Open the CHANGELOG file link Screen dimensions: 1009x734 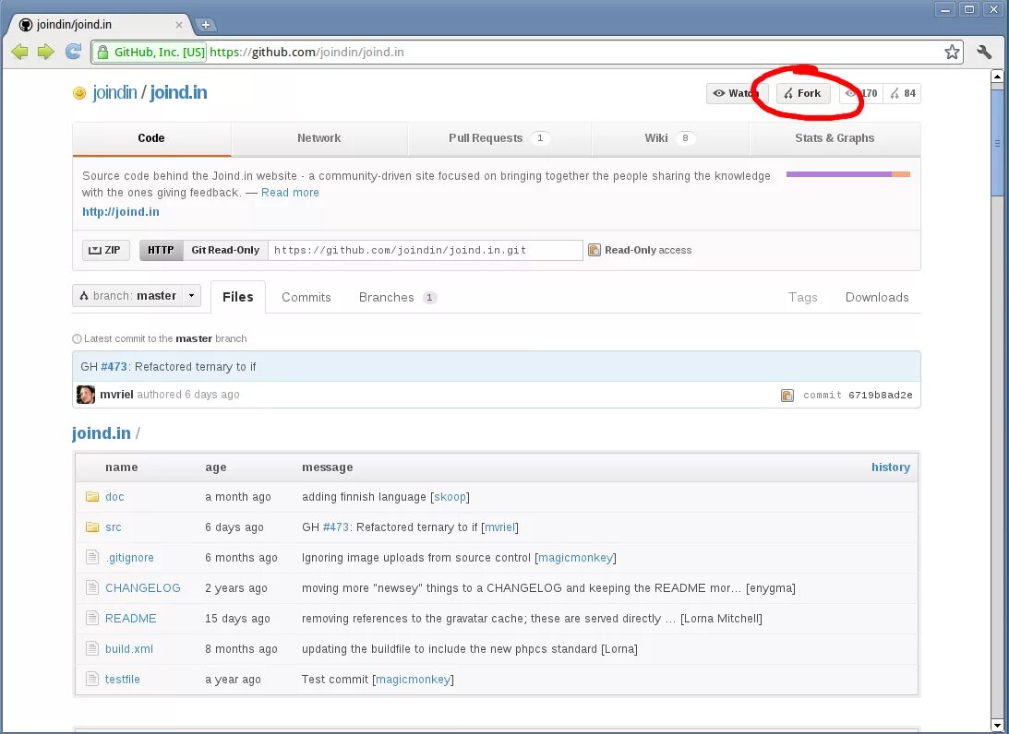(143, 587)
